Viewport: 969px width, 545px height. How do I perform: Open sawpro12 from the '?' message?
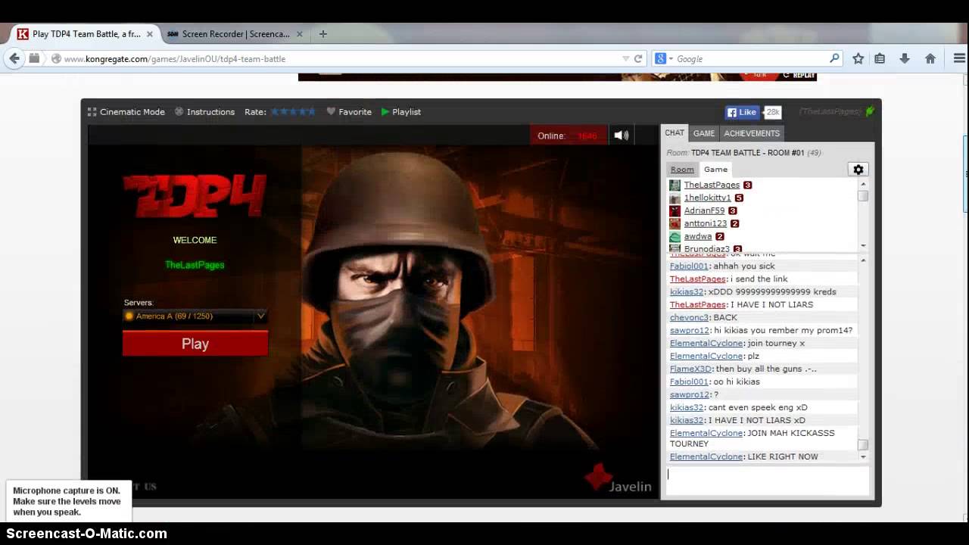(x=690, y=394)
